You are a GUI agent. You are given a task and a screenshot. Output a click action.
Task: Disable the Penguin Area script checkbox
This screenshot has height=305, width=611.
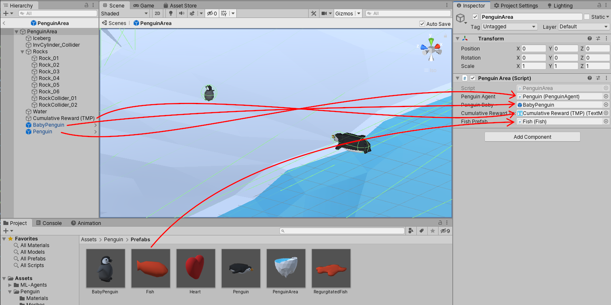(x=473, y=78)
